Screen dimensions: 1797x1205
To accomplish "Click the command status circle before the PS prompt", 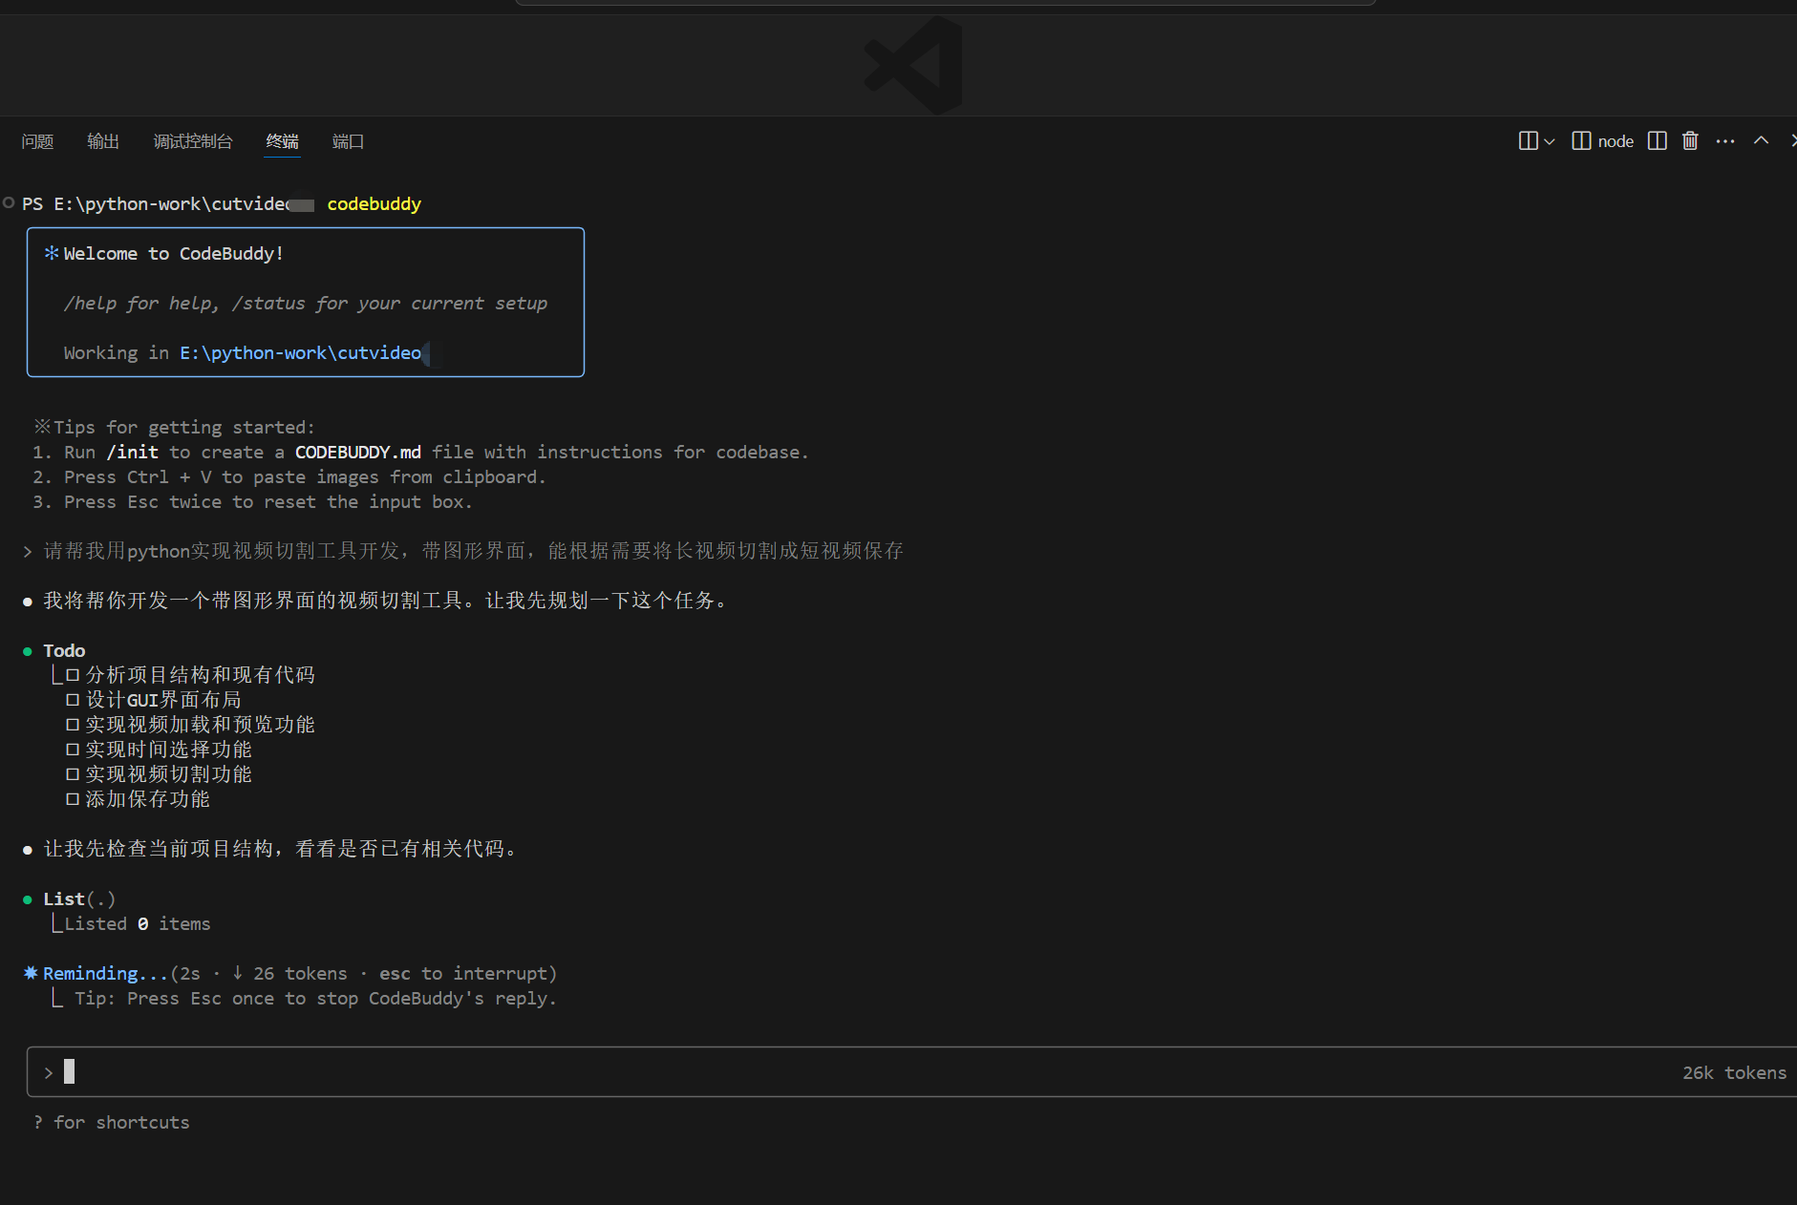I will pos(9,202).
